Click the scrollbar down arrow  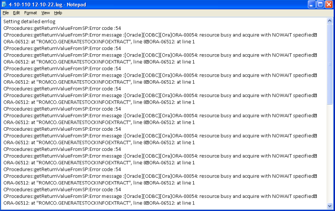(x=329, y=206)
